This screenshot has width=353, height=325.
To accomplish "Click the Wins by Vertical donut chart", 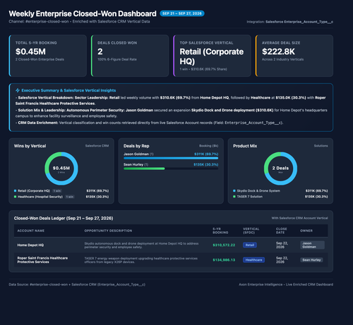I will (61, 168).
